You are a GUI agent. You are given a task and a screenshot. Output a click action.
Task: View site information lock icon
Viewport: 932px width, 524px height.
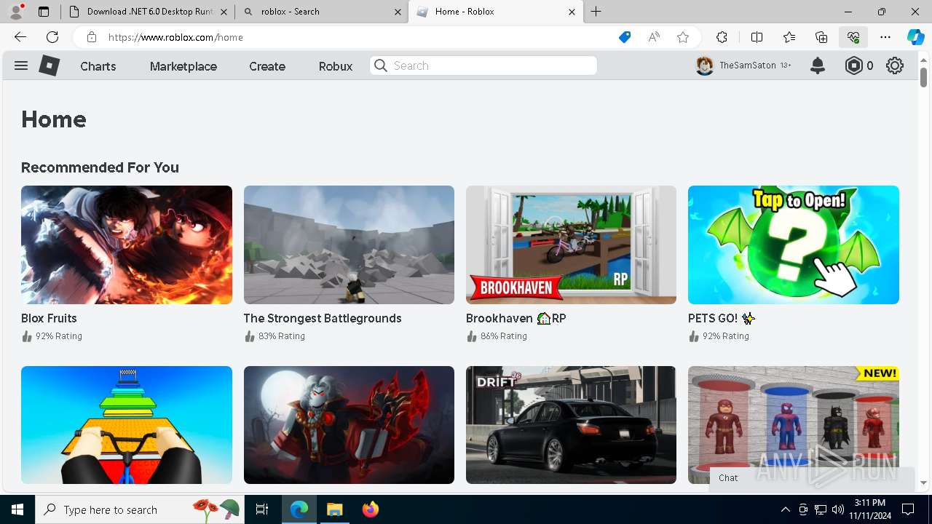coord(91,37)
